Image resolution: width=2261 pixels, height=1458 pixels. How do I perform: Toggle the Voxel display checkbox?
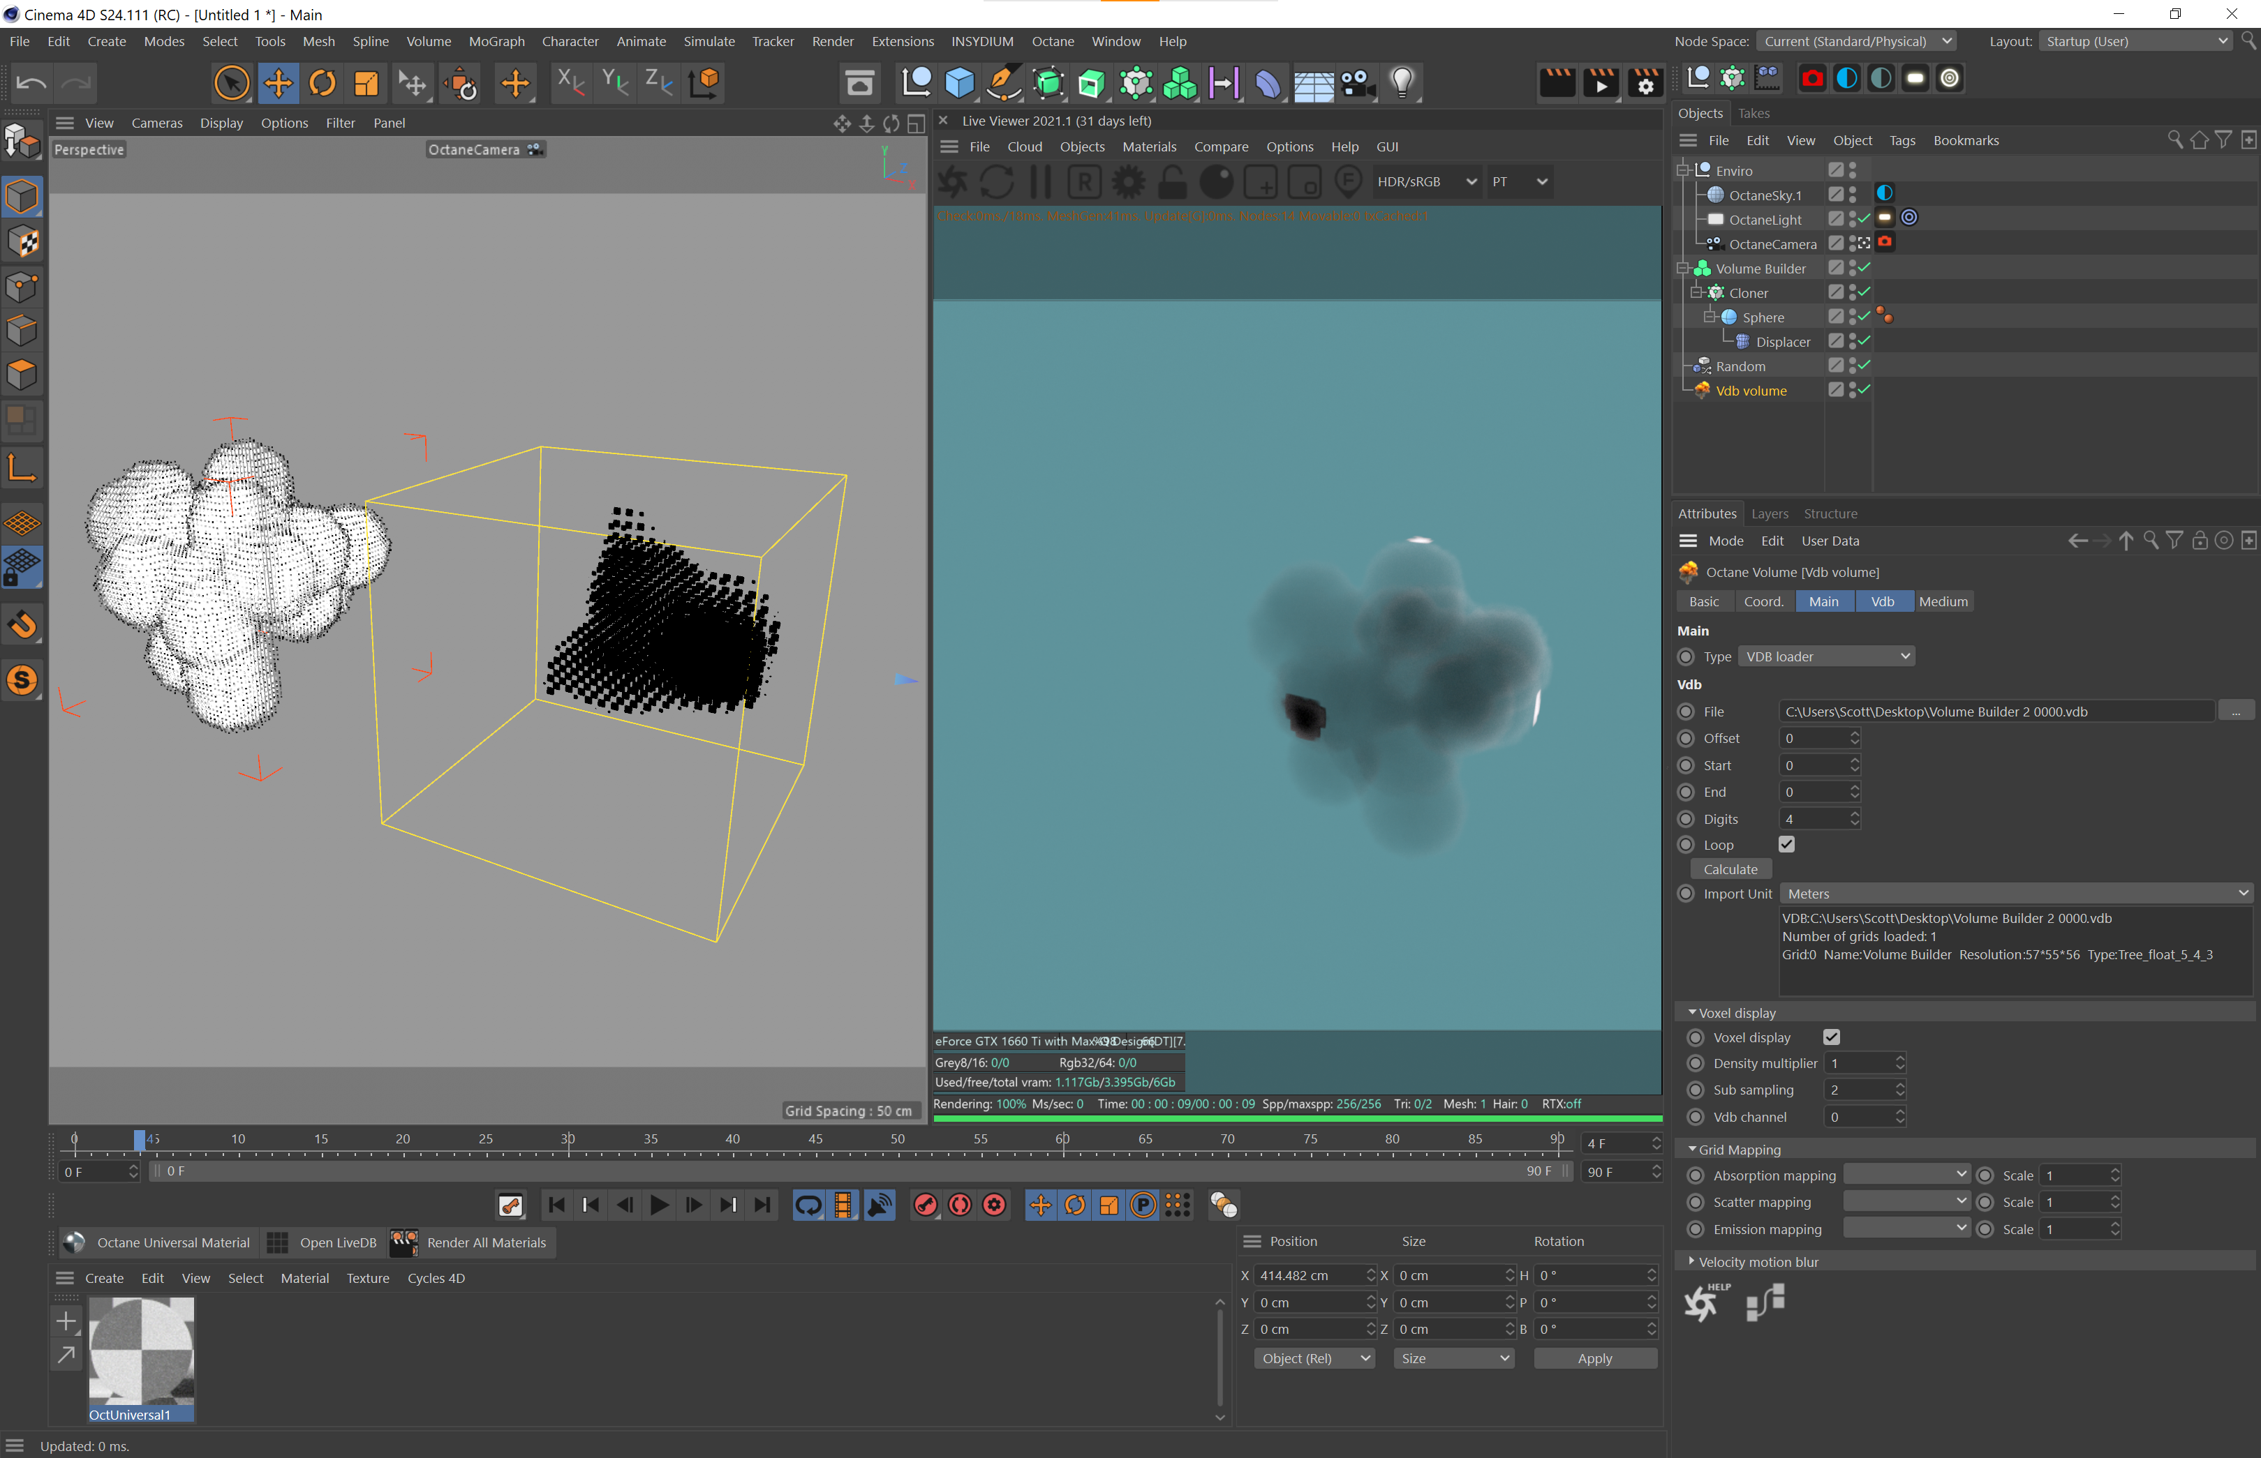(x=1831, y=1037)
